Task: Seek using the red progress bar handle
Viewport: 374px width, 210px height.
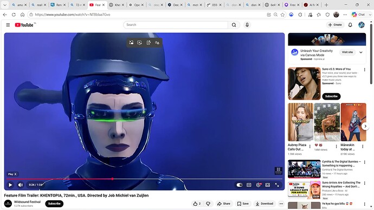Action: click(112, 179)
